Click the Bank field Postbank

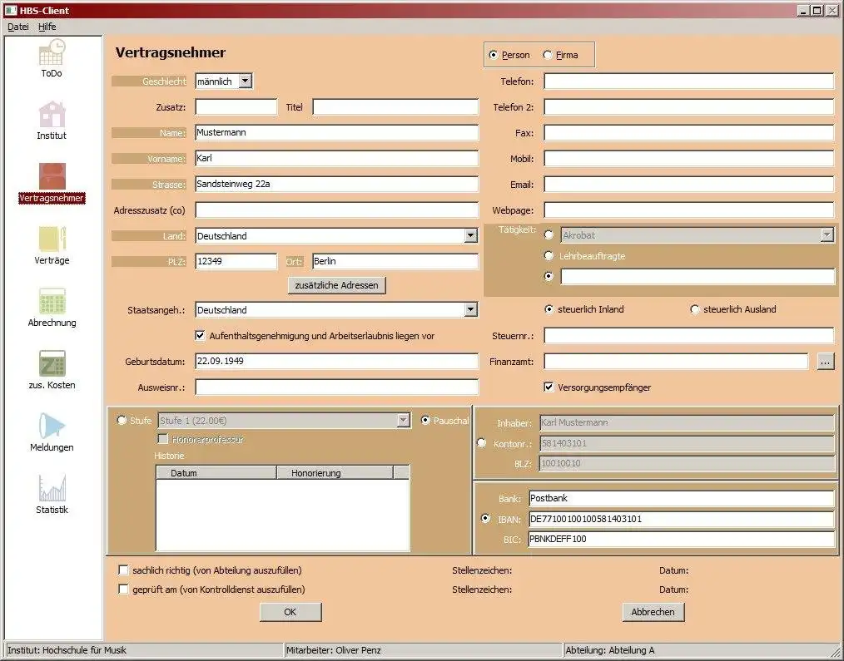coord(681,498)
